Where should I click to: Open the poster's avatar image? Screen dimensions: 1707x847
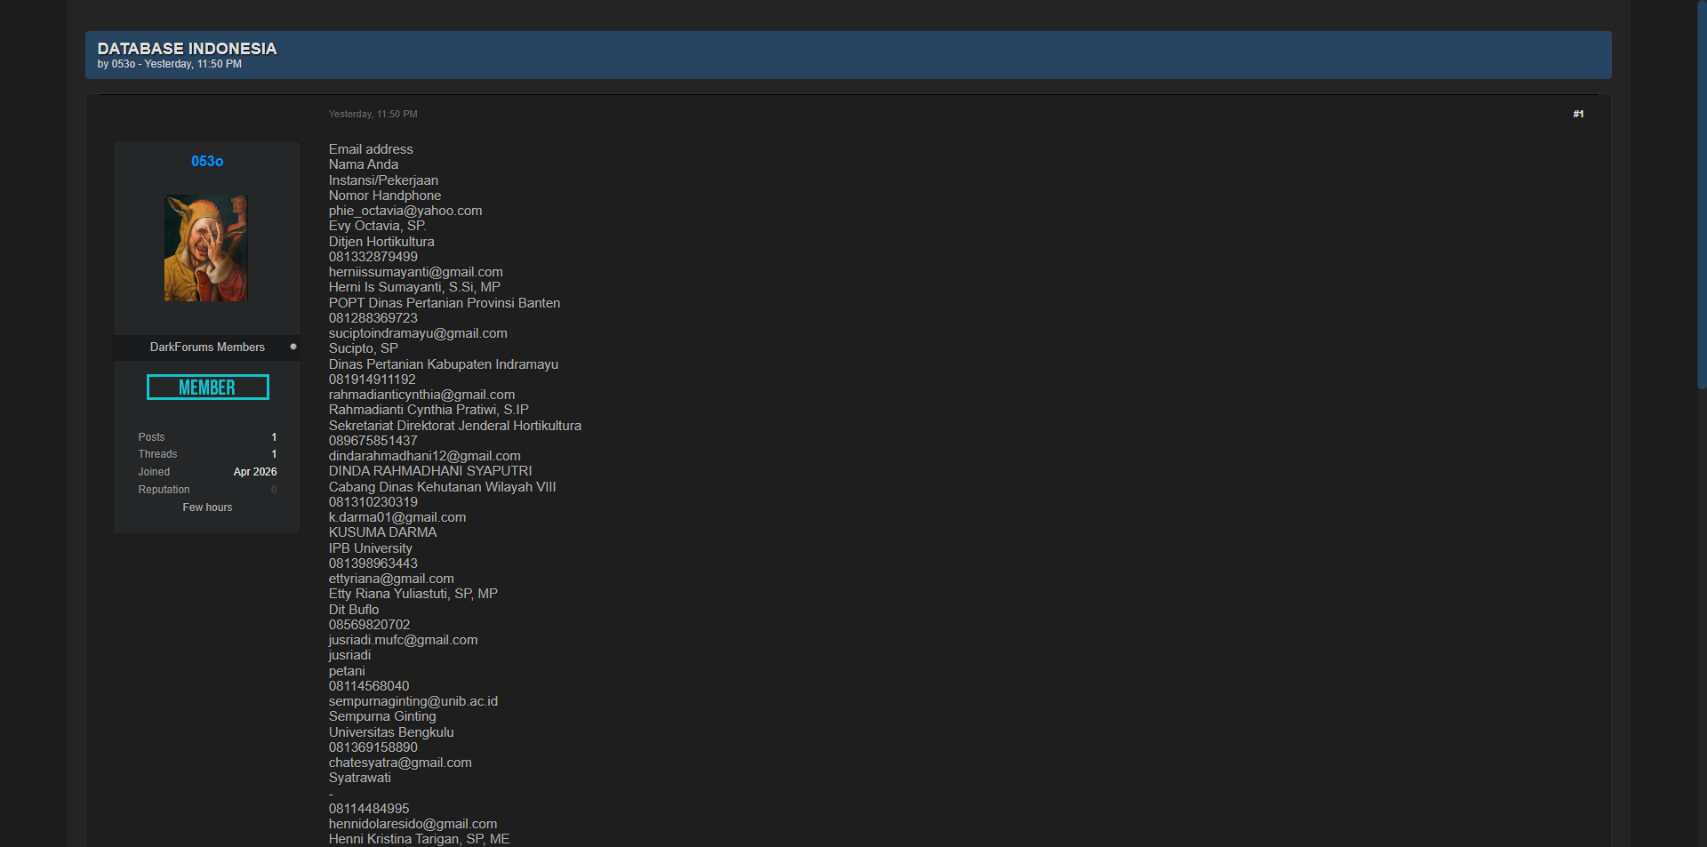click(x=206, y=248)
